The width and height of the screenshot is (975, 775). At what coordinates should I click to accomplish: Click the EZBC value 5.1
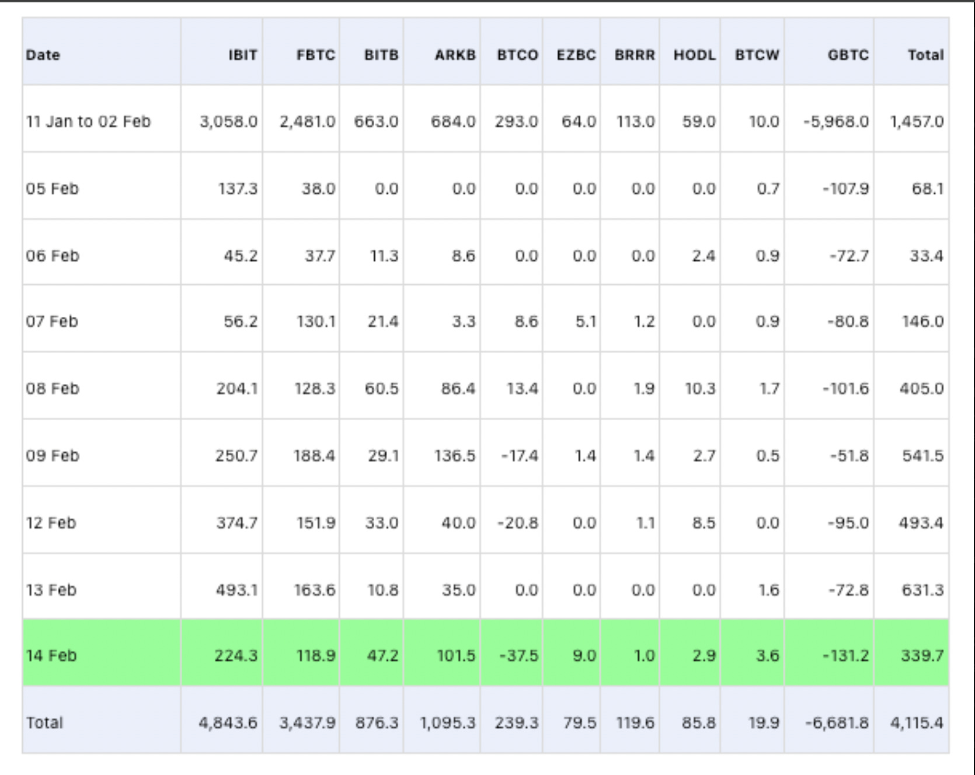click(x=586, y=321)
